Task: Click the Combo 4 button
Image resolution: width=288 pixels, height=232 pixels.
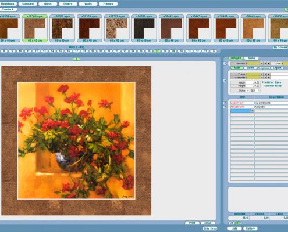Action: tap(8, 9)
